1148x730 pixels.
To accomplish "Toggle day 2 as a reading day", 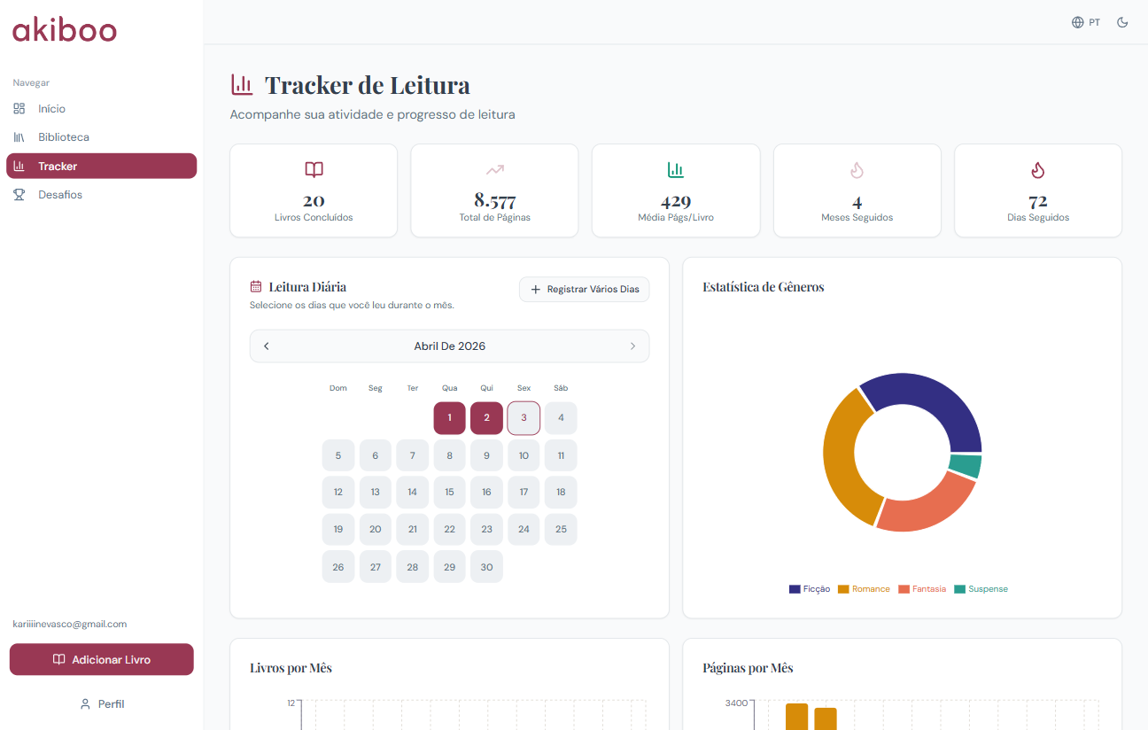I will [x=486, y=417].
